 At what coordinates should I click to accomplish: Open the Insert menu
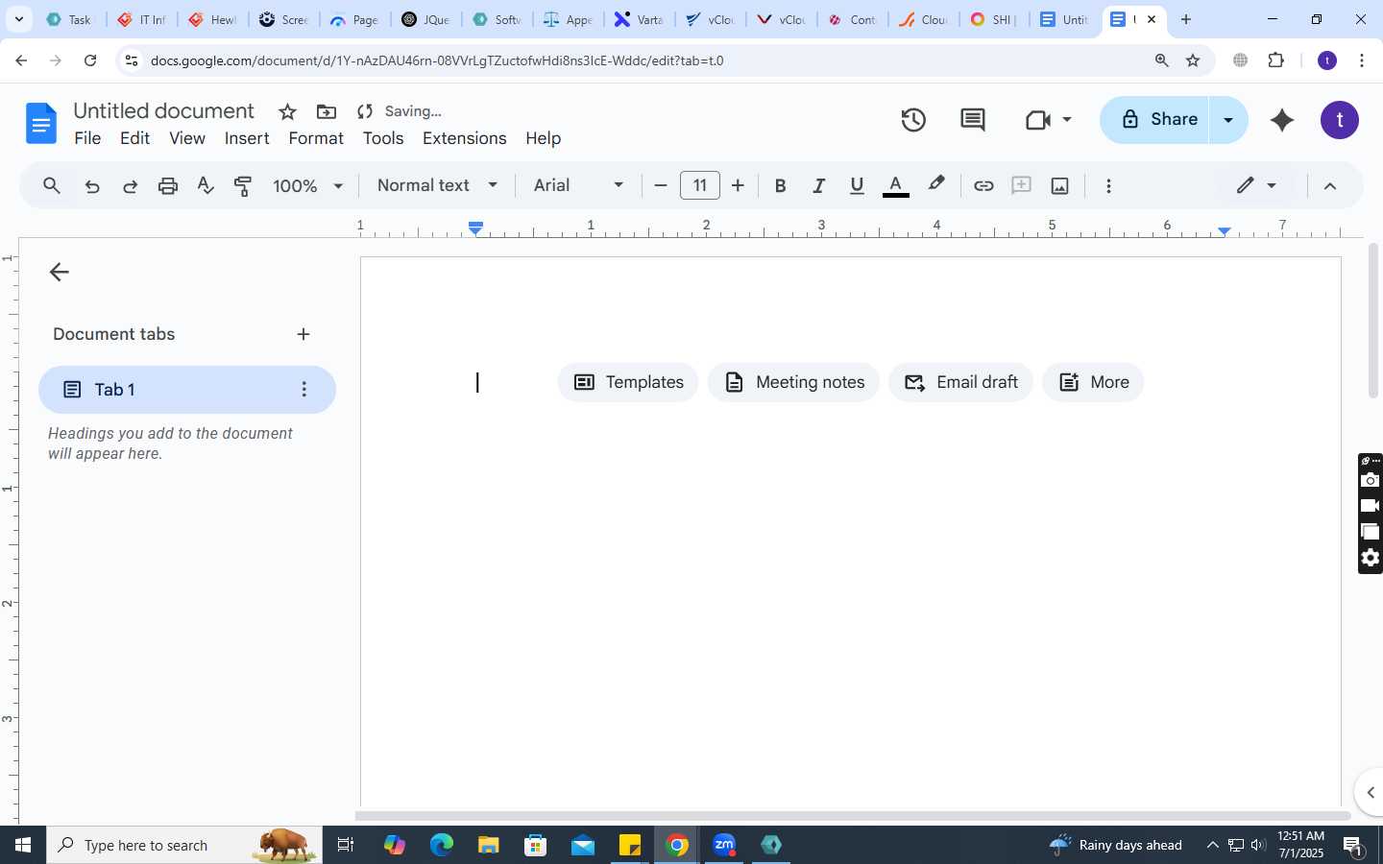coord(247,138)
